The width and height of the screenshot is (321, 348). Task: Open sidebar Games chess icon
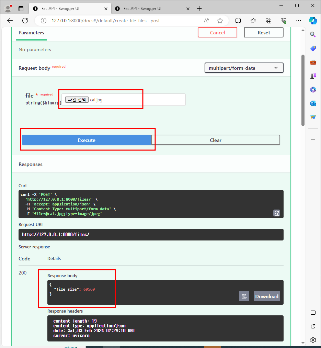tap(313, 76)
